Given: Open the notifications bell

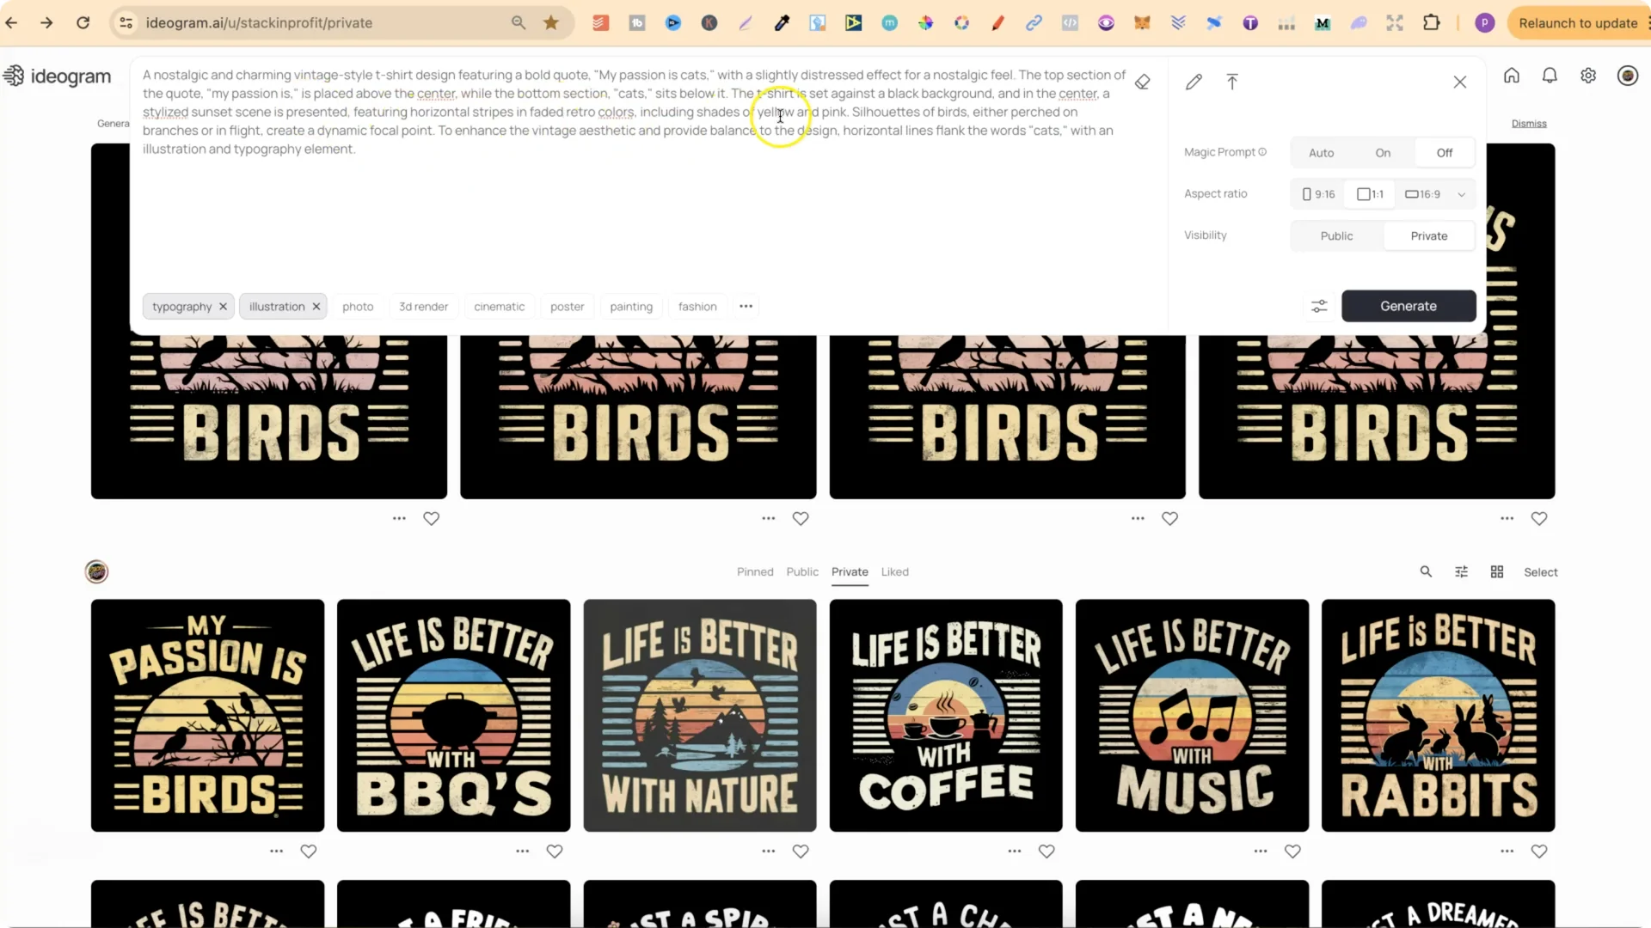Looking at the screenshot, I should [x=1550, y=76].
